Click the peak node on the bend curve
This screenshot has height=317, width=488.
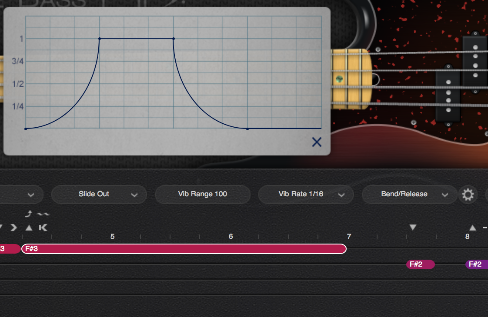coord(100,39)
